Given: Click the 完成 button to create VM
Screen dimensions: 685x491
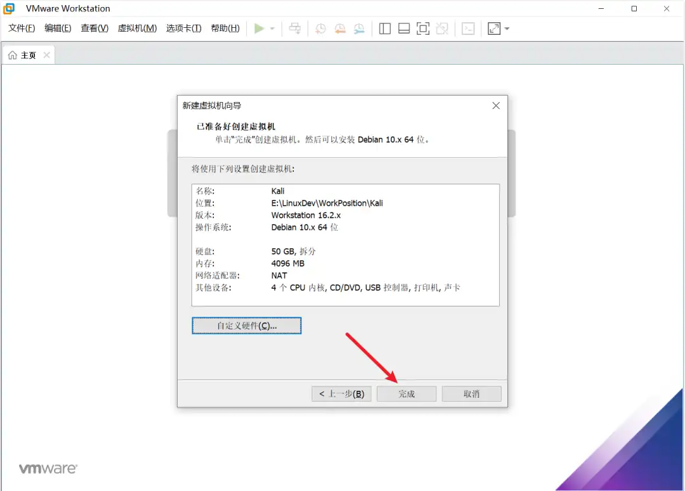Looking at the screenshot, I should [407, 394].
